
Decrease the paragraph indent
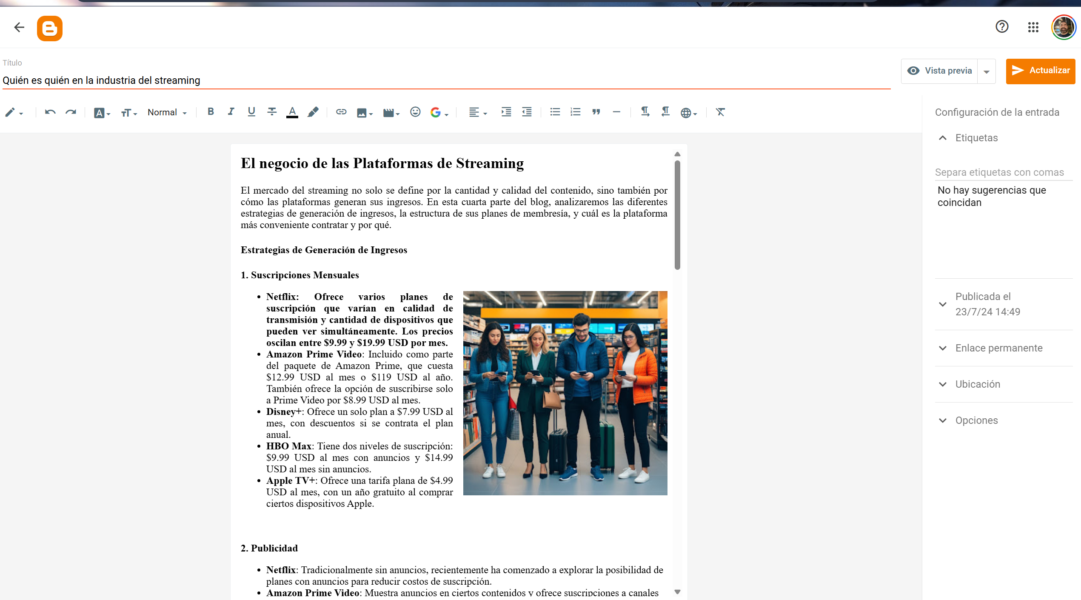point(527,112)
